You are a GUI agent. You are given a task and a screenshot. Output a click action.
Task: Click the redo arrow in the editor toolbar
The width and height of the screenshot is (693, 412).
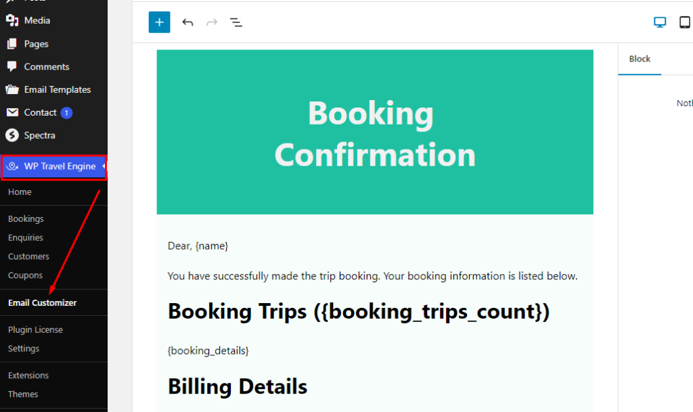click(211, 22)
